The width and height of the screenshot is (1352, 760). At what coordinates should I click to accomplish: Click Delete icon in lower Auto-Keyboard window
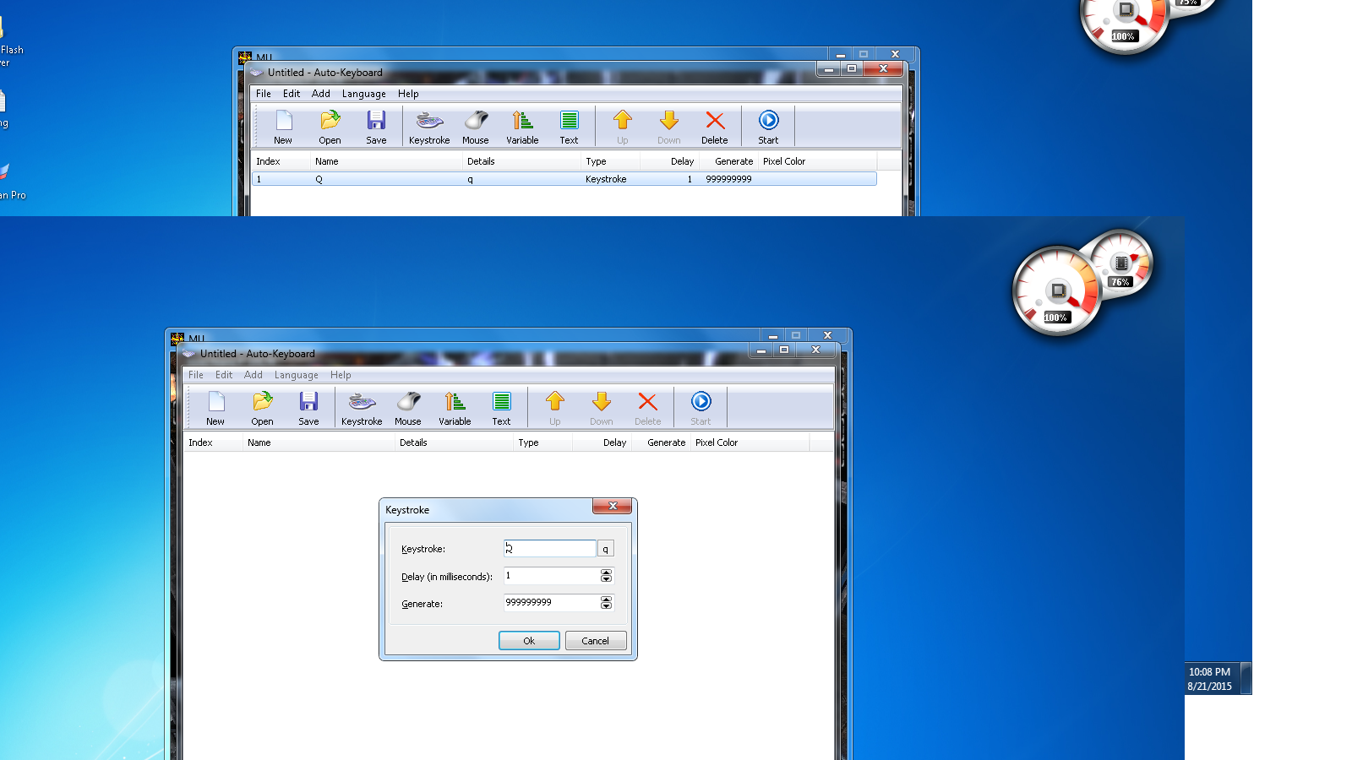[647, 408]
